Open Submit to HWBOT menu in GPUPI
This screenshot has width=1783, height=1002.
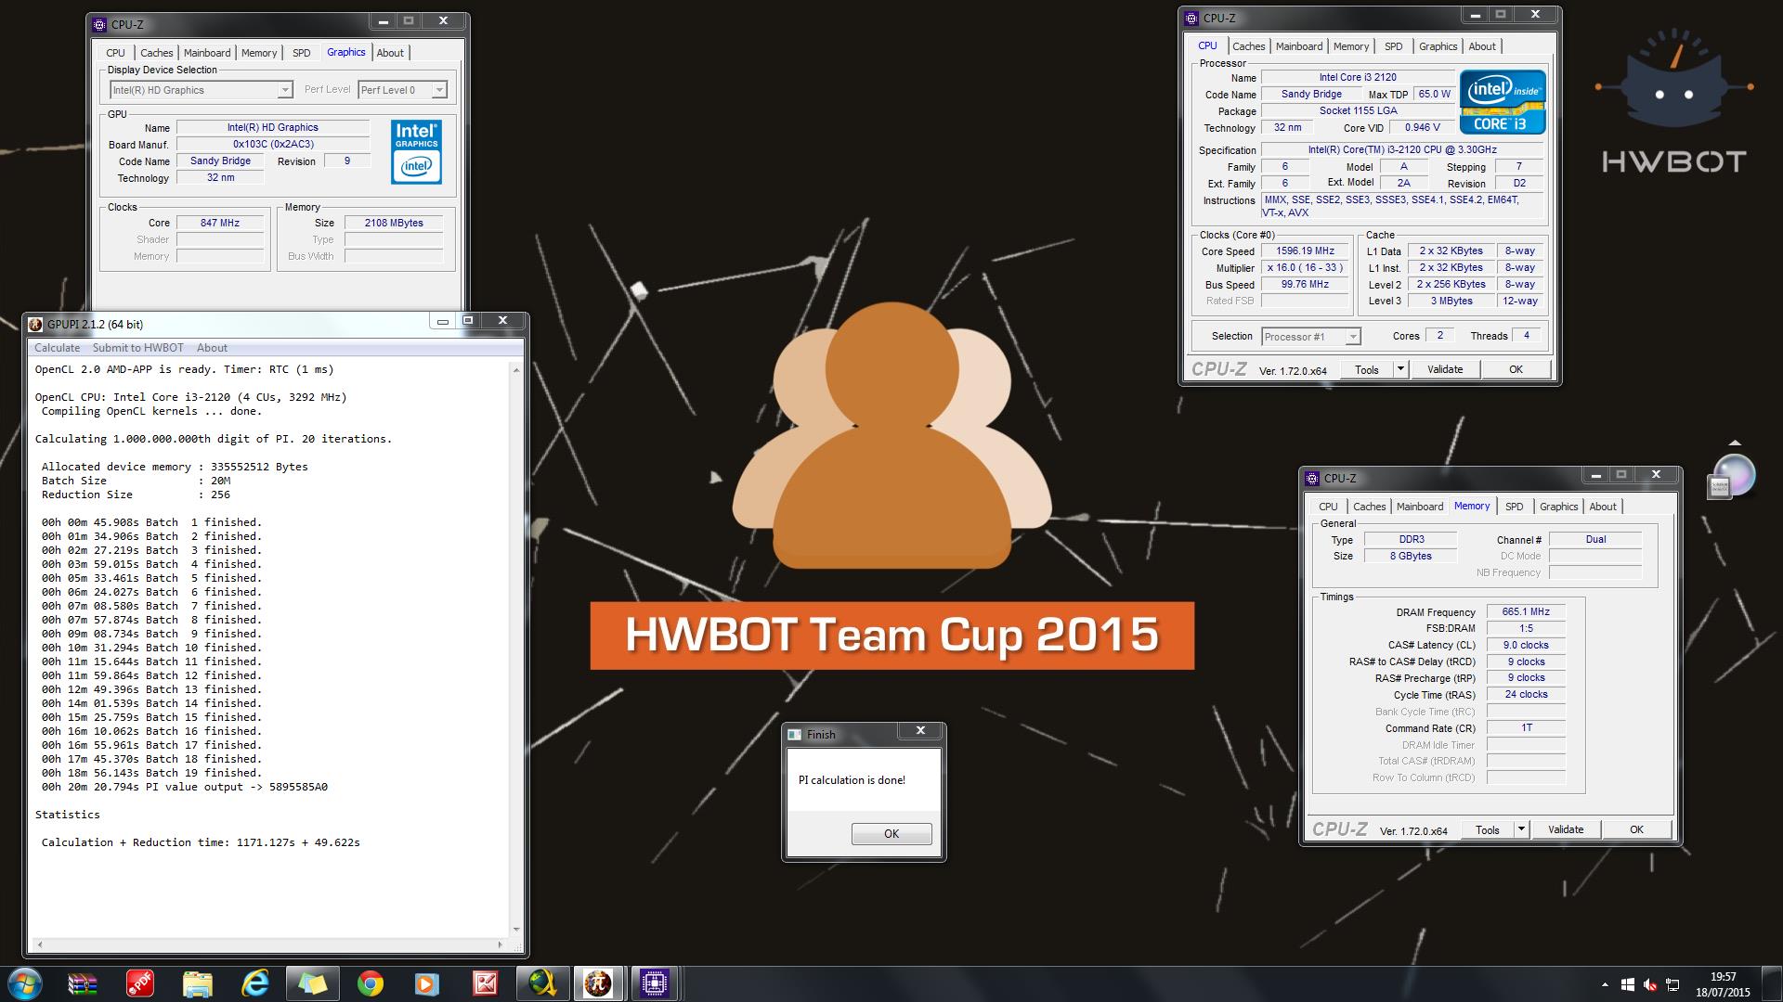[x=137, y=348]
